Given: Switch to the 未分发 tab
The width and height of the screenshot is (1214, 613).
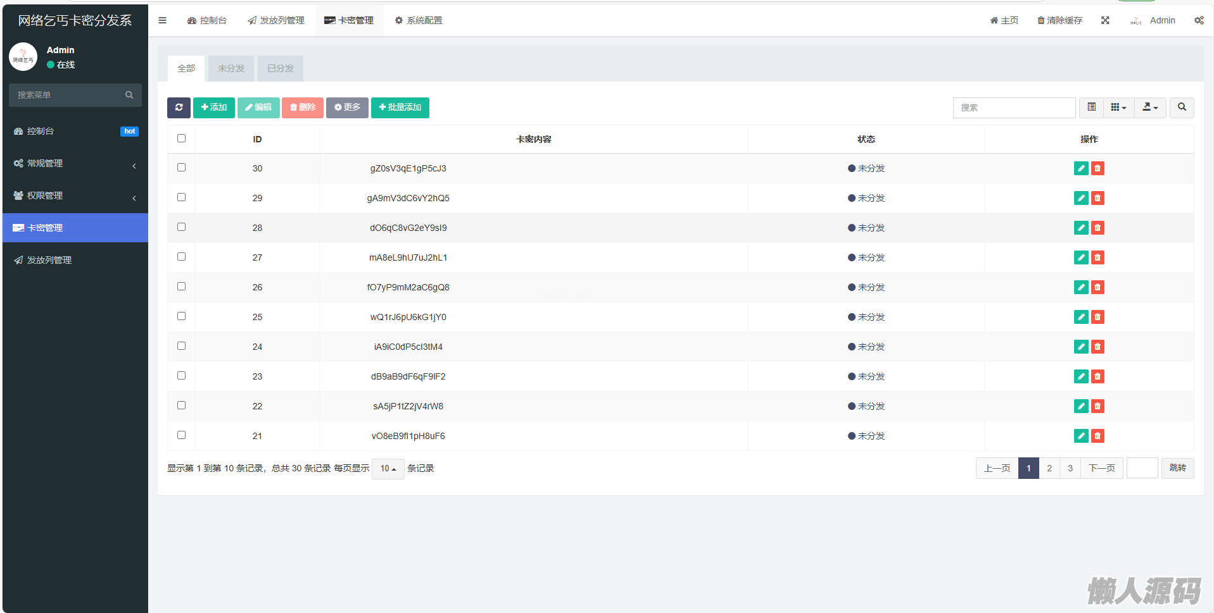Looking at the screenshot, I should [231, 68].
